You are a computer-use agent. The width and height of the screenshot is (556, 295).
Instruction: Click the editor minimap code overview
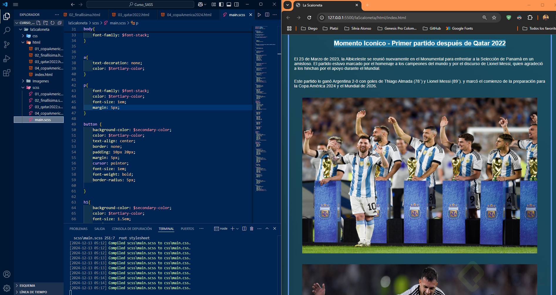[x=265, y=108]
